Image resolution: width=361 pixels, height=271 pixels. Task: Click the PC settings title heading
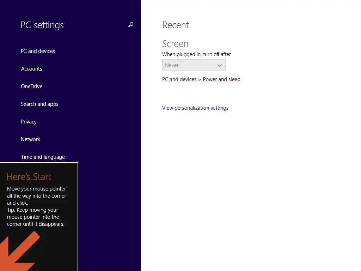pos(42,25)
